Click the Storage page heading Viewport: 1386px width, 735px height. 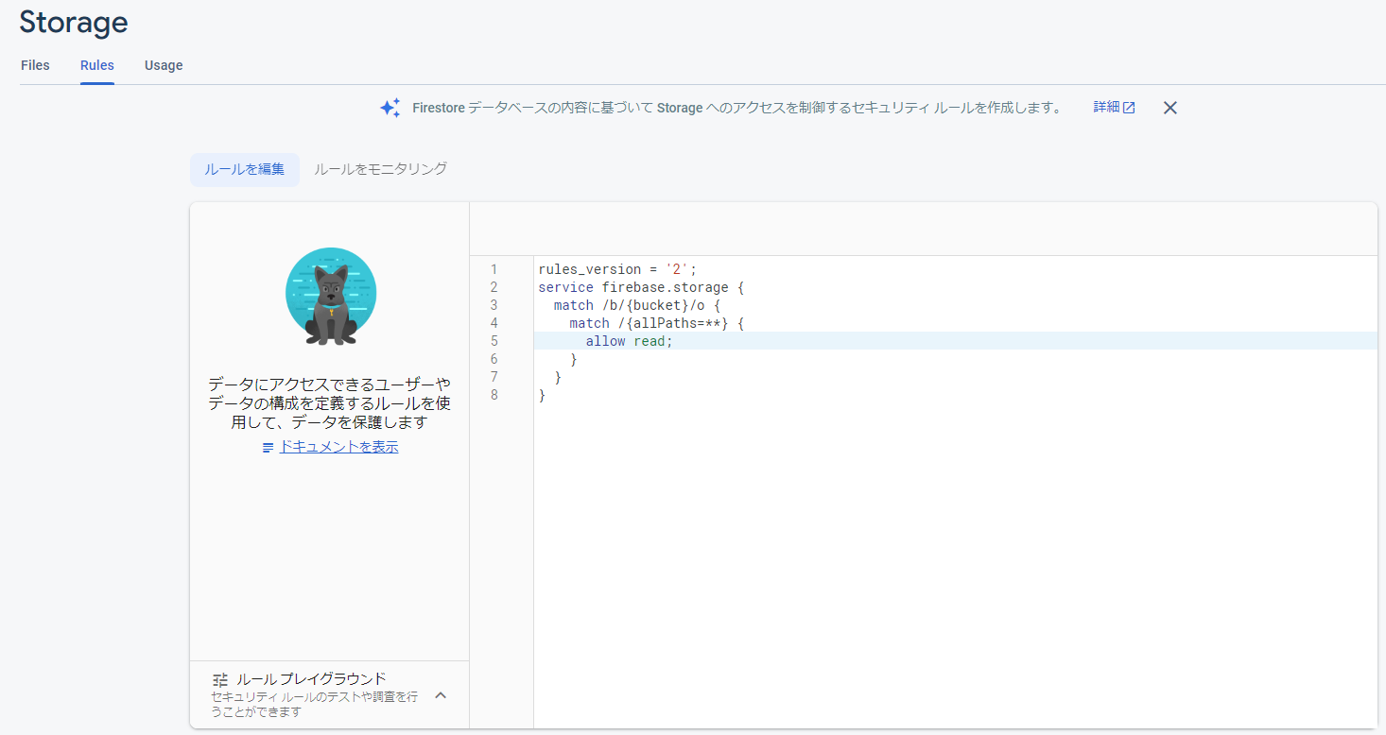pyautogui.click(x=74, y=22)
